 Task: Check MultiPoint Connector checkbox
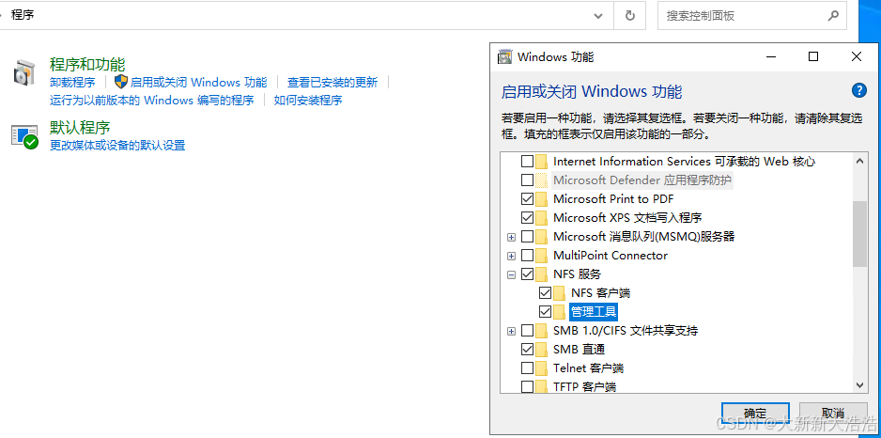(527, 256)
